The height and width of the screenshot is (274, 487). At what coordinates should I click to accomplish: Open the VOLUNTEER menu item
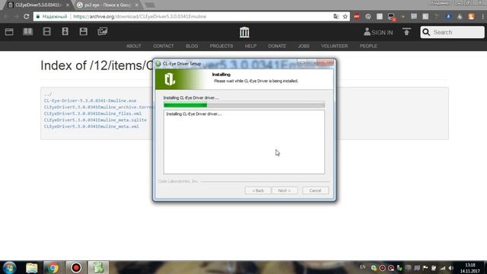click(335, 46)
